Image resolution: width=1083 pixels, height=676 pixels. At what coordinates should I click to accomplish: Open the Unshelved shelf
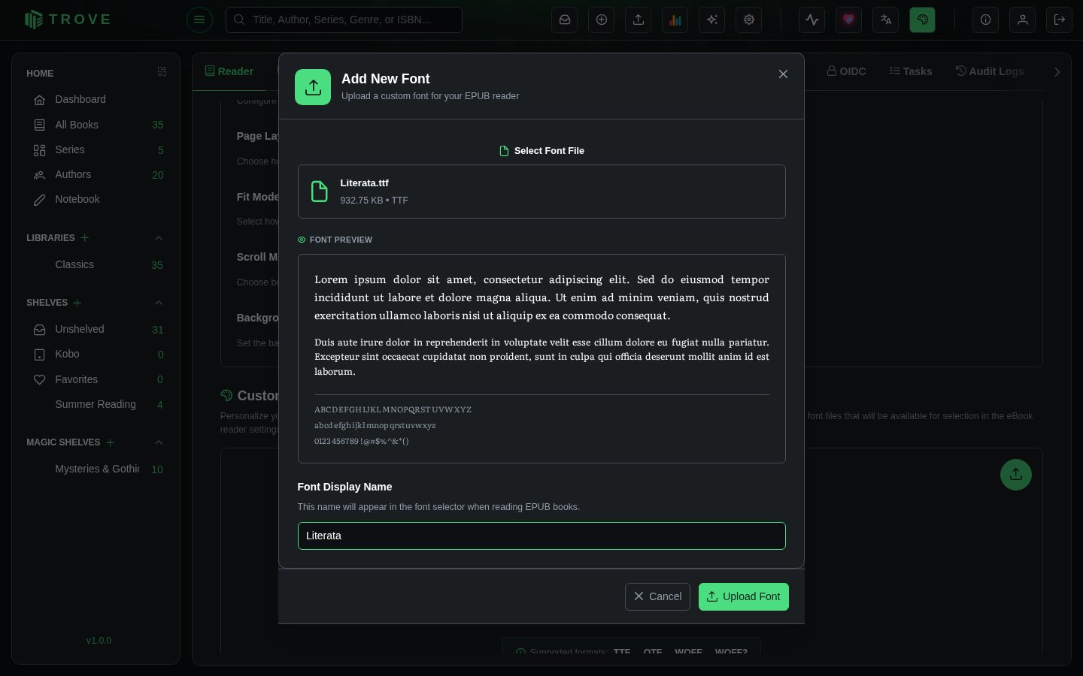point(96,329)
